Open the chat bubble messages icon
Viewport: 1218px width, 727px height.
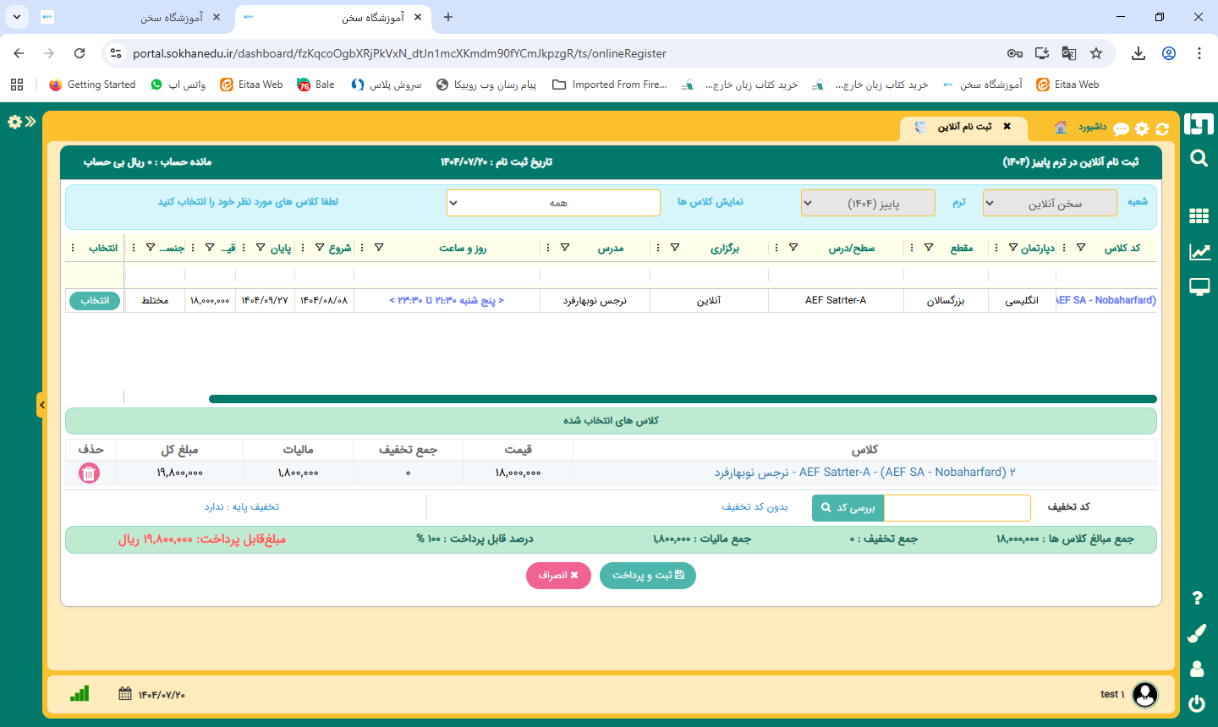tap(1122, 128)
